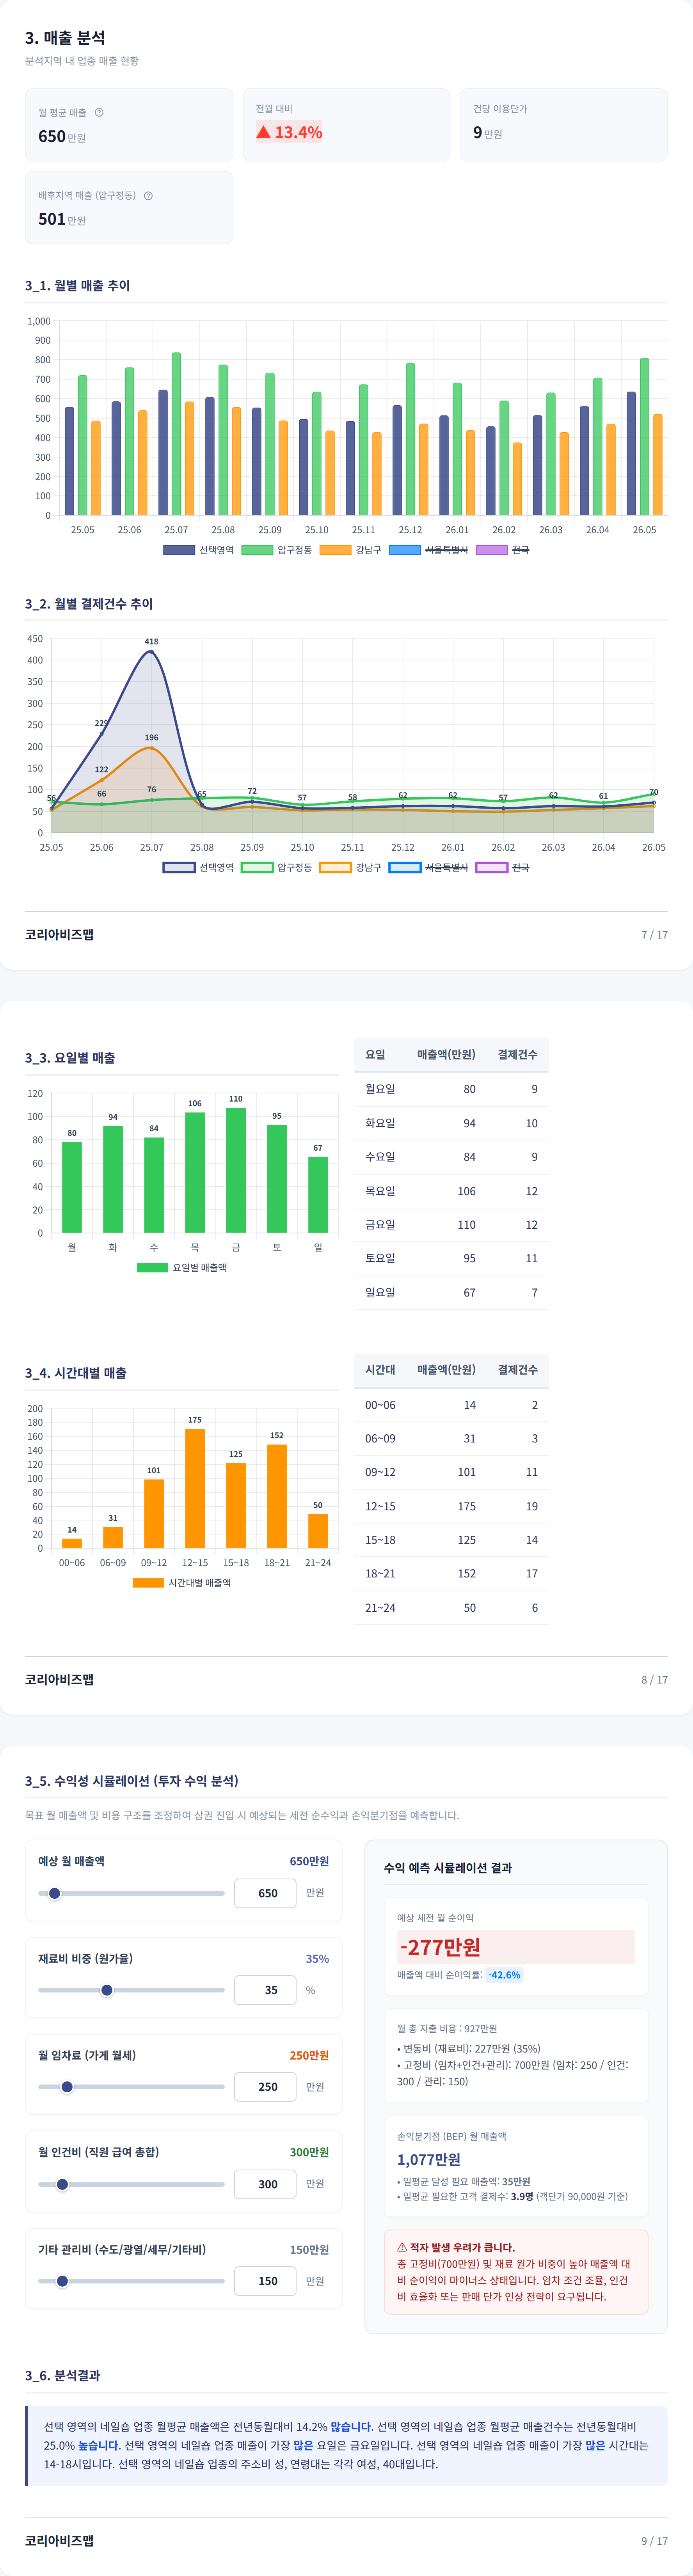Toggle 강남구 legend in 월별 매출 추이 chart

[351, 550]
